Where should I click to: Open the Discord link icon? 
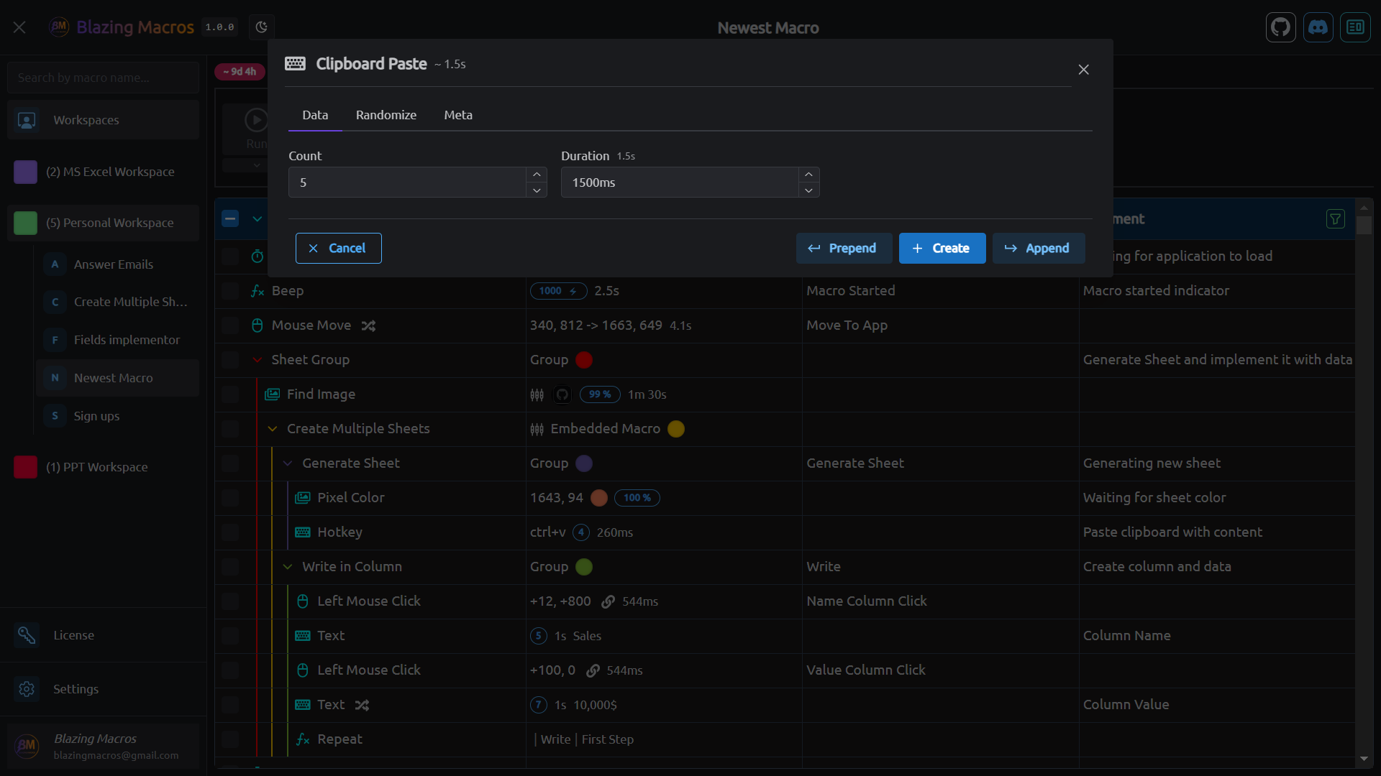point(1318,27)
